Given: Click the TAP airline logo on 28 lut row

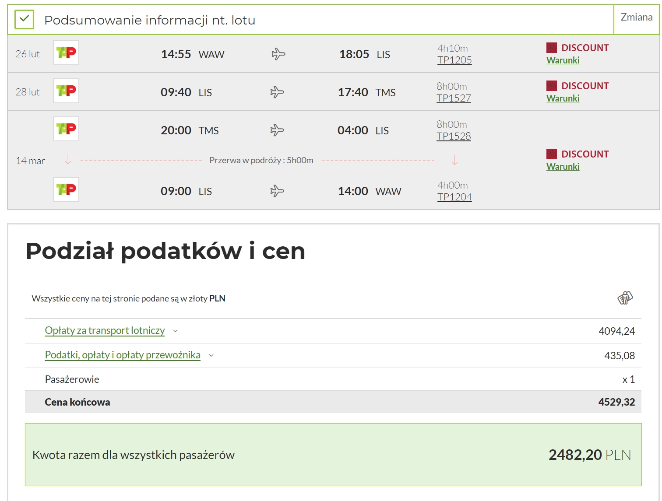Looking at the screenshot, I should point(66,91).
